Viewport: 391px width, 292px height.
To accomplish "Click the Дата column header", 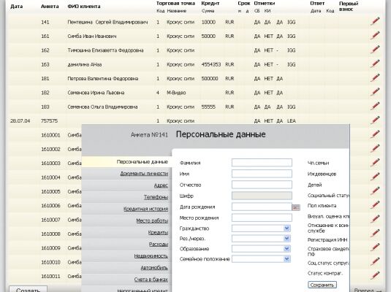I will point(17,7).
